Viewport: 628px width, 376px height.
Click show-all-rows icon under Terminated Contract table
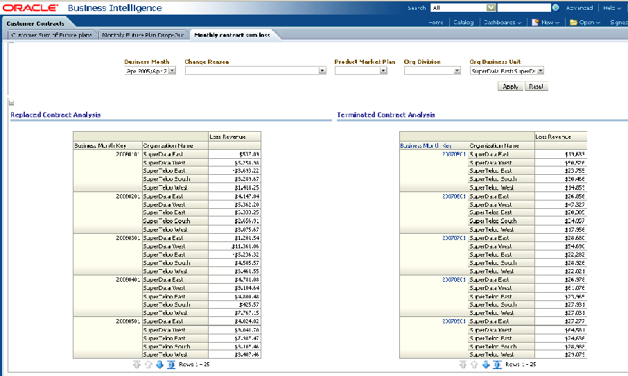(x=498, y=365)
